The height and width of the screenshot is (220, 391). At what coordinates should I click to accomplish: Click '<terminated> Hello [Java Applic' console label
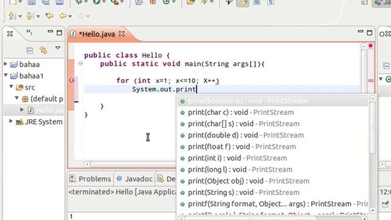(x=122, y=192)
